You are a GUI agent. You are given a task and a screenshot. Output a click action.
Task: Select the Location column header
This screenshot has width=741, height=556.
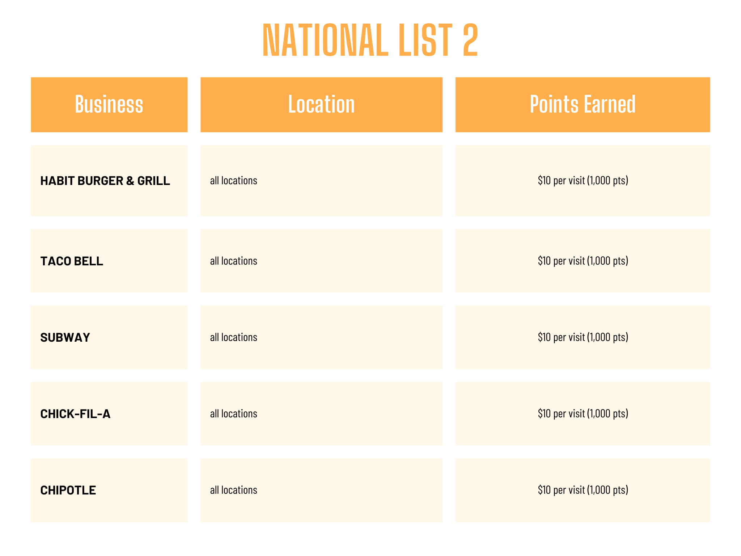[321, 105]
